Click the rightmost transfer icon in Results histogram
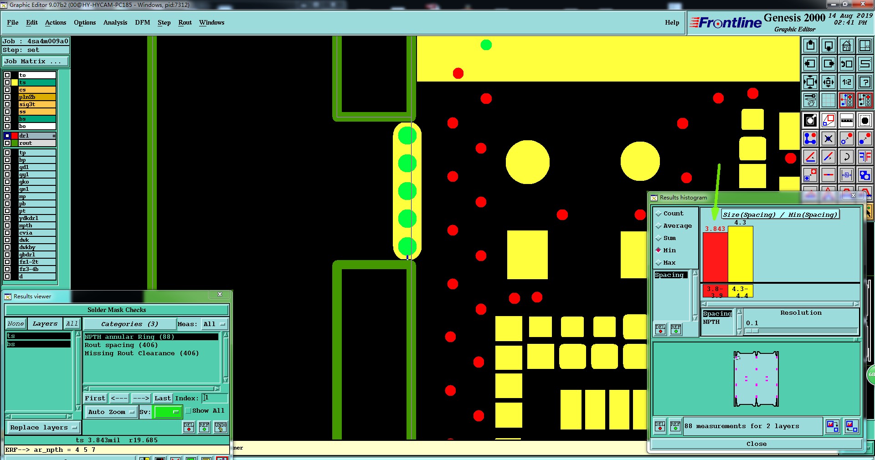 pyautogui.click(x=851, y=426)
